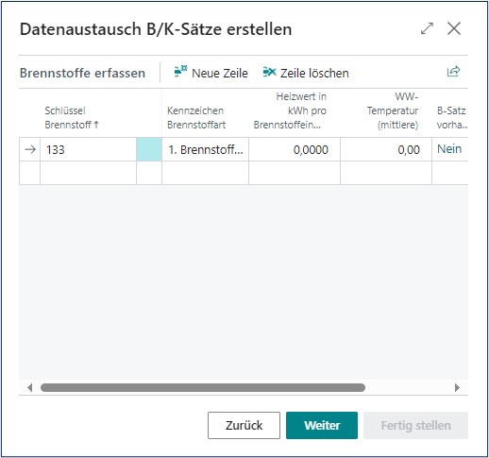Screen dimensions: 489x458
Task: Click the Weiter button
Action: [x=322, y=425]
